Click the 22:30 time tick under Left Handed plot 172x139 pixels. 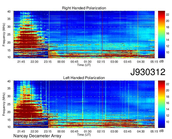point(34,131)
